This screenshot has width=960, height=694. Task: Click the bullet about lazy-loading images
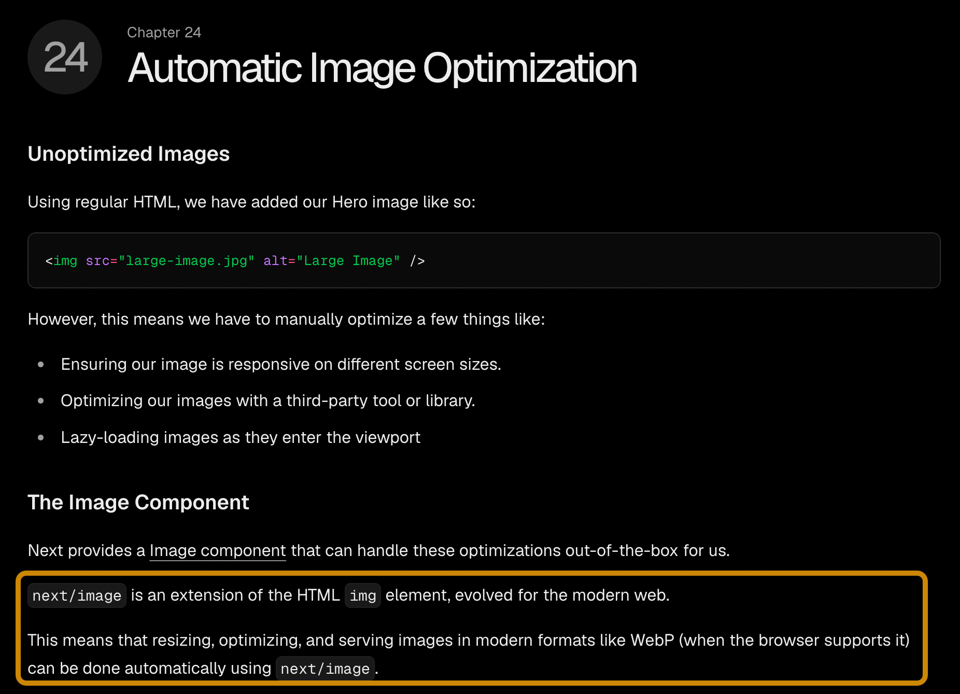tap(241, 437)
